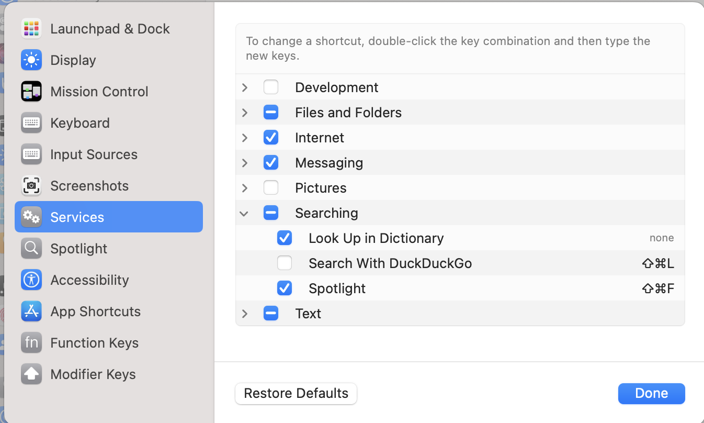The height and width of the screenshot is (423, 704).
Task: Select the Modifier Keys sidebar item
Action: (x=93, y=374)
